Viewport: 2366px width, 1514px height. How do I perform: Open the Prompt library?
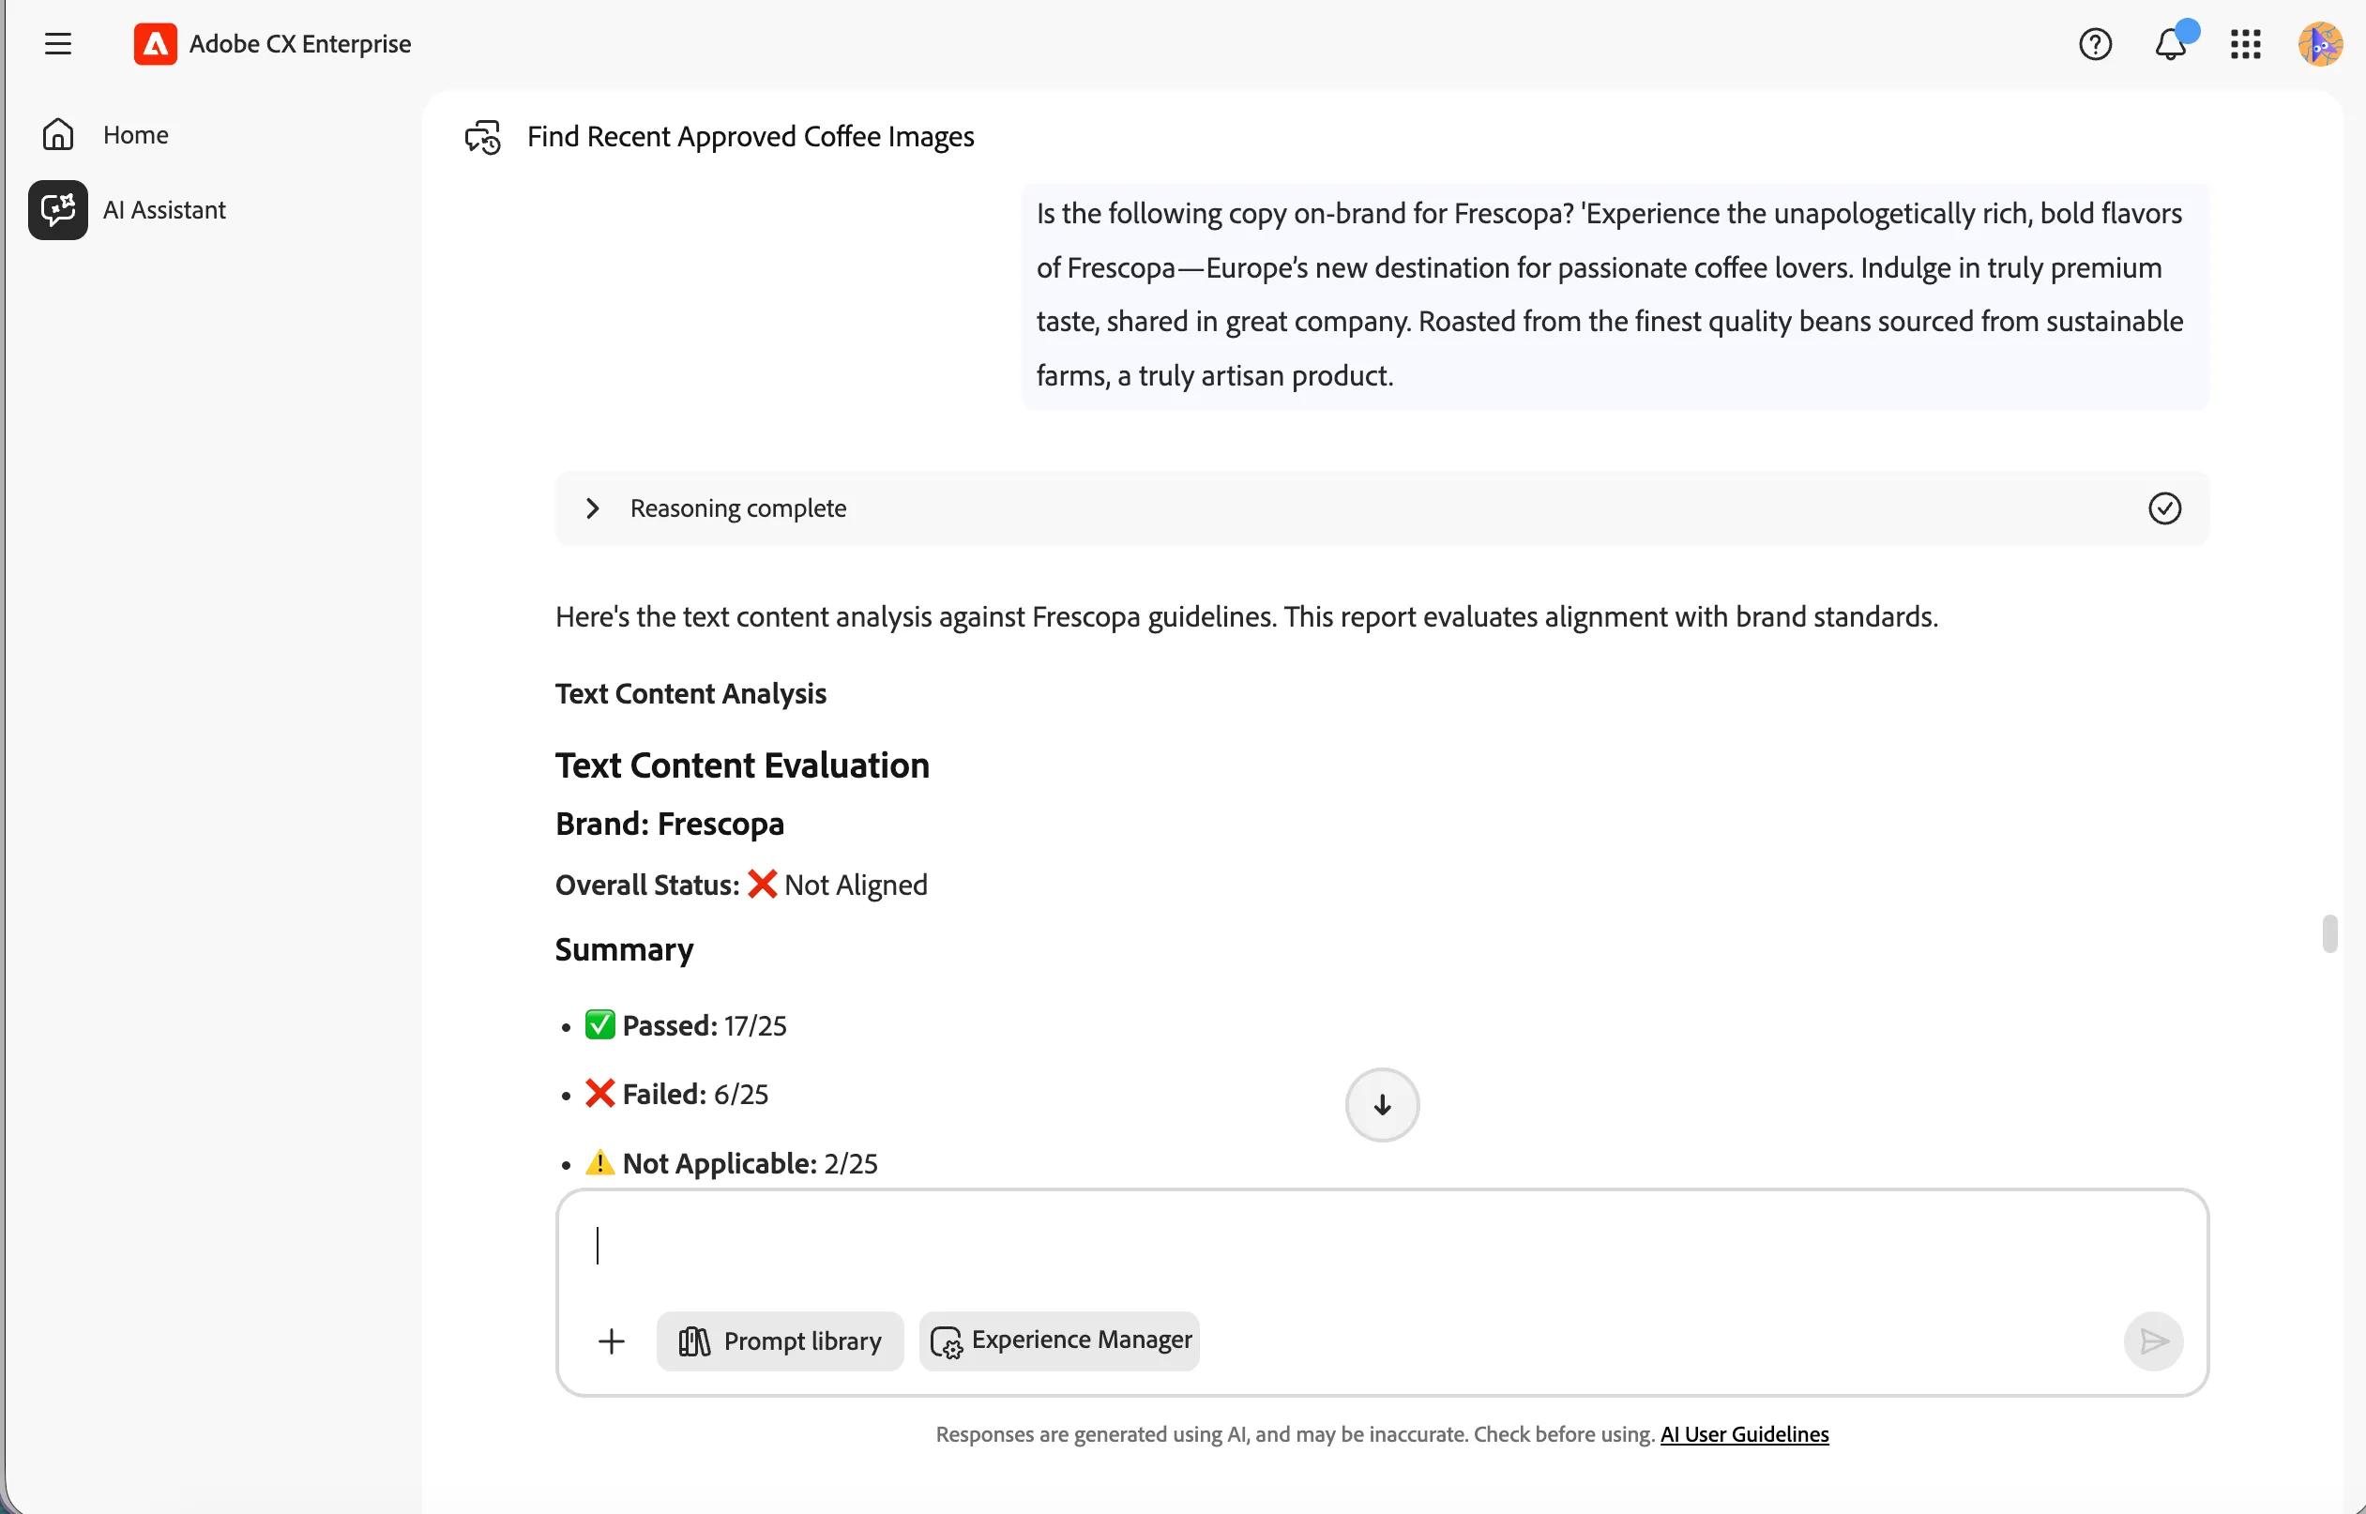780,1341
